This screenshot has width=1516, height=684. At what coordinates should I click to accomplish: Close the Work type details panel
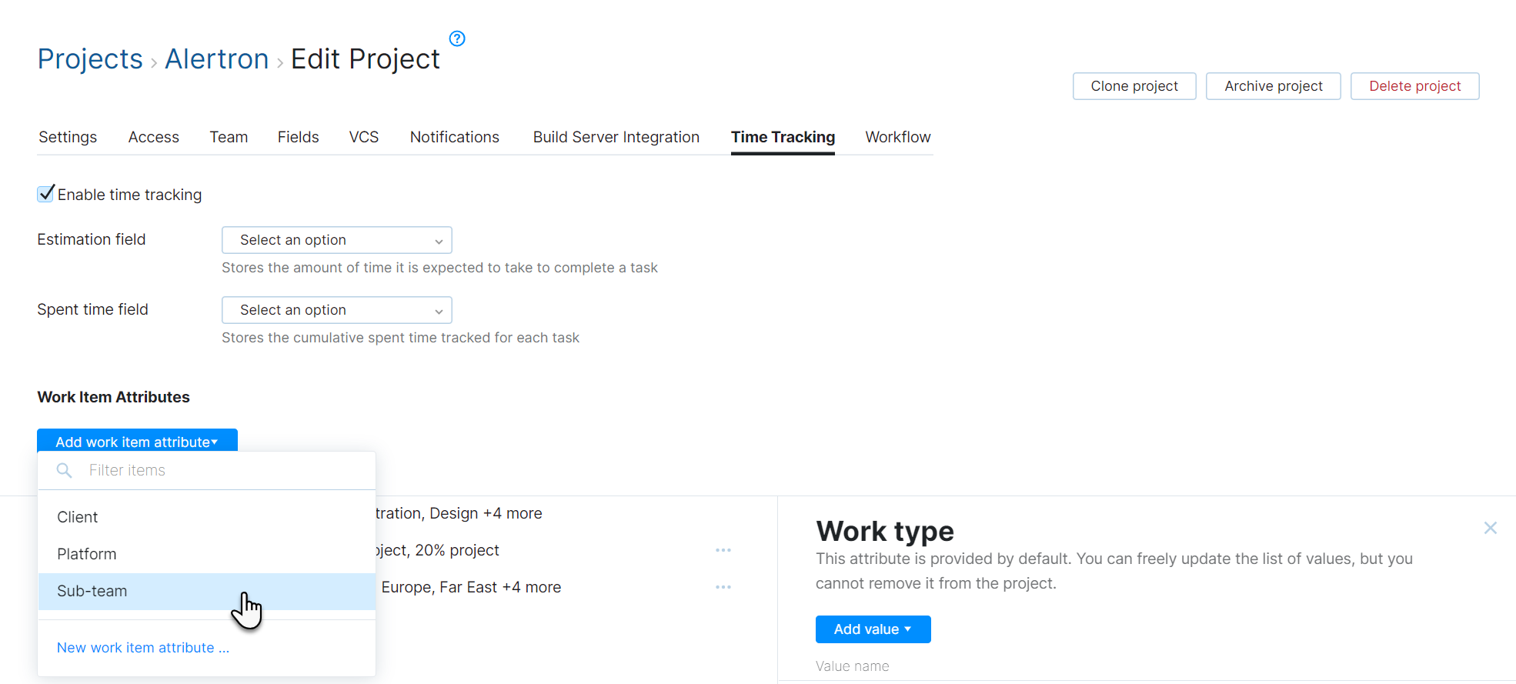coord(1491,528)
